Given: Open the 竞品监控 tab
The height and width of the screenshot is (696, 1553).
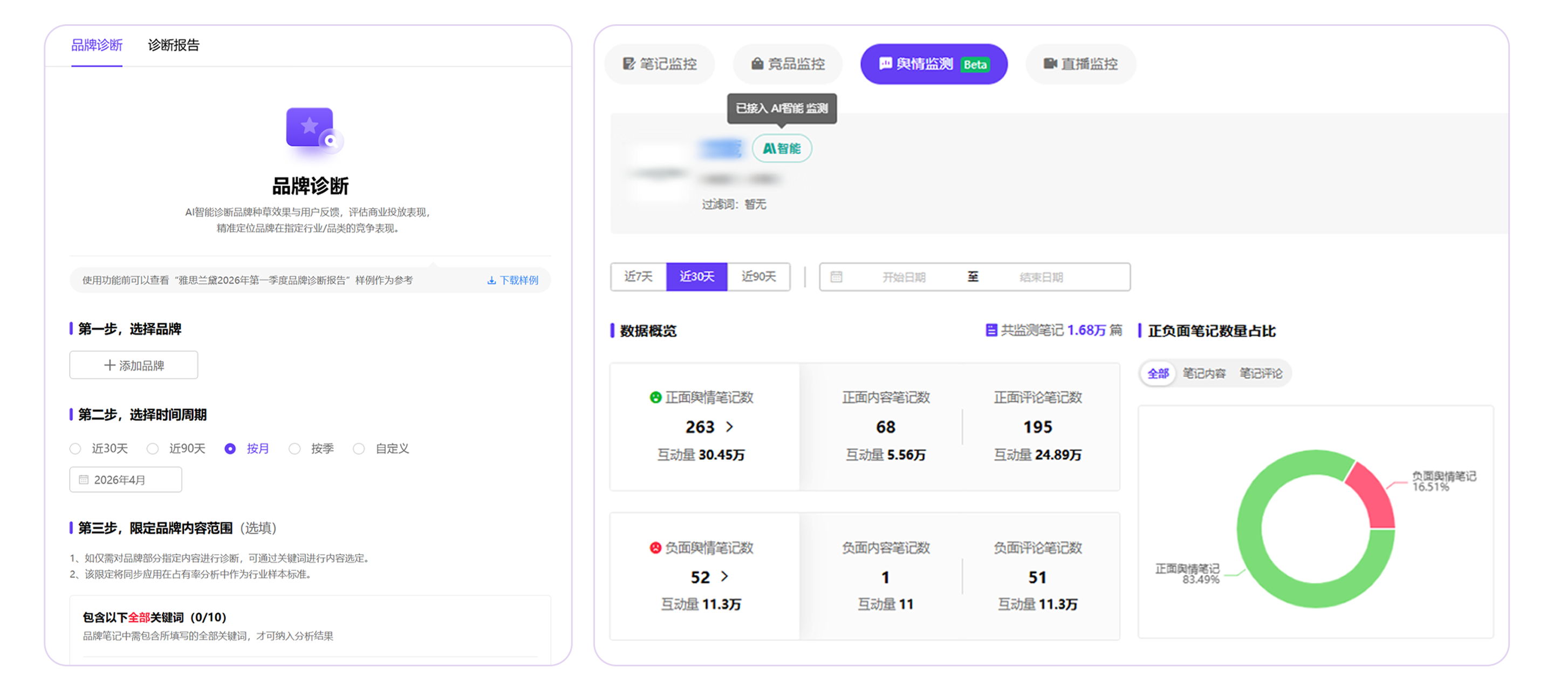Looking at the screenshot, I should click(x=788, y=64).
